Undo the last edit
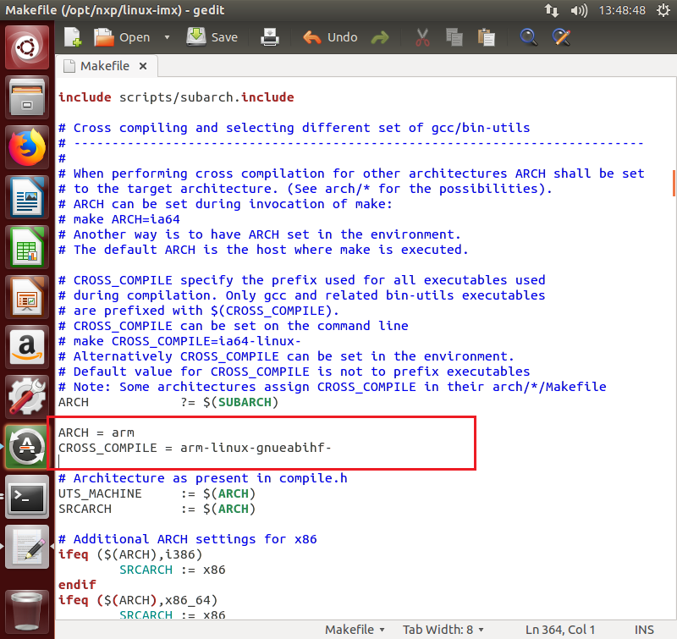This screenshot has height=639, width=677. coord(323,37)
